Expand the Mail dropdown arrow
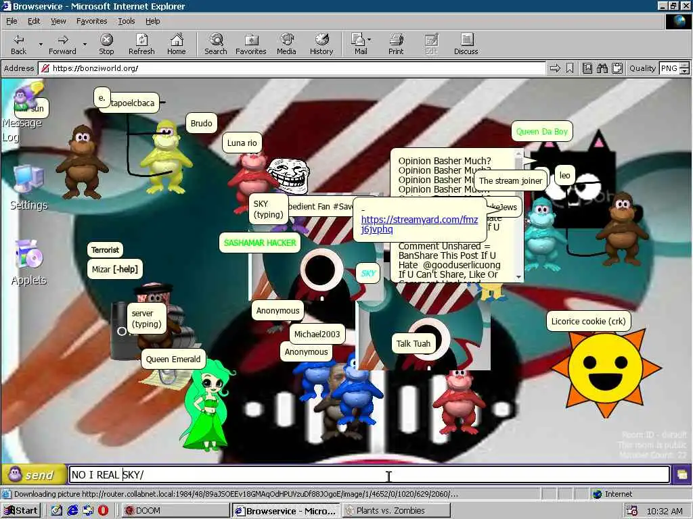The width and height of the screenshot is (693, 519). point(370,40)
